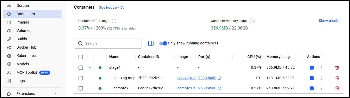This screenshot has height=98, width=350.
Task: Click the Kubernetes helm icon
Action: tap(9, 56)
